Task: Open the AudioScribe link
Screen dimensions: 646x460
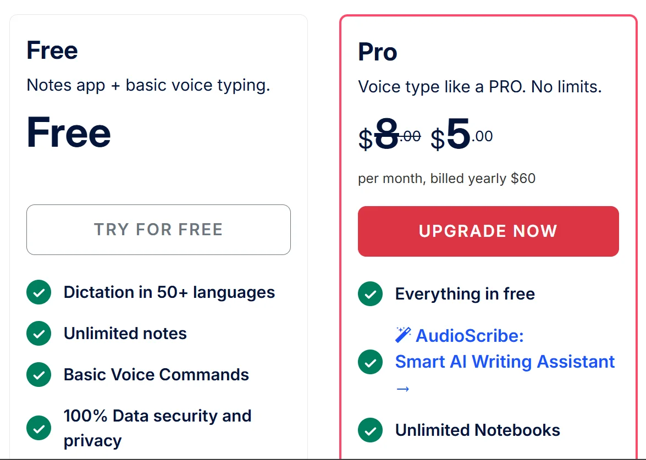Action: [470, 335]
